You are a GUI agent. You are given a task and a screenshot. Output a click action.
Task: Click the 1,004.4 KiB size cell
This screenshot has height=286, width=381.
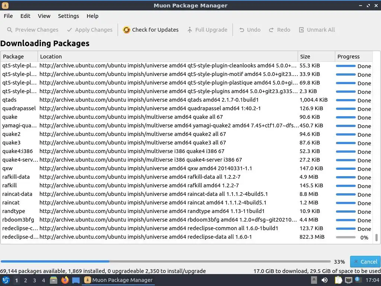coord(313,100)
